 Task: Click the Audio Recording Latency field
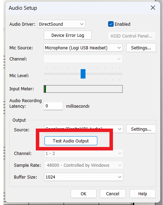pyautogui.click(x=53, y=106)
